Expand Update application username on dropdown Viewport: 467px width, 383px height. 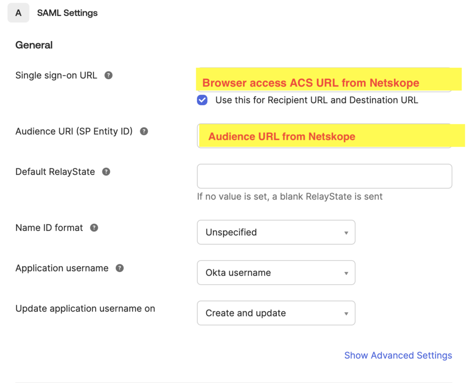click(x=276, y=313)
